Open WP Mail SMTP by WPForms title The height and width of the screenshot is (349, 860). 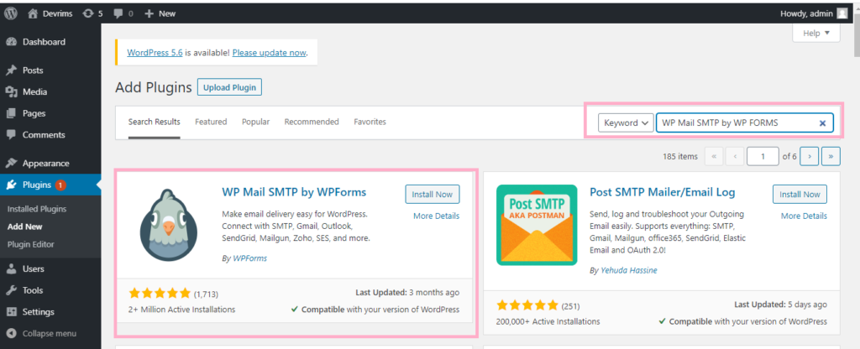[x=294, y=192]
